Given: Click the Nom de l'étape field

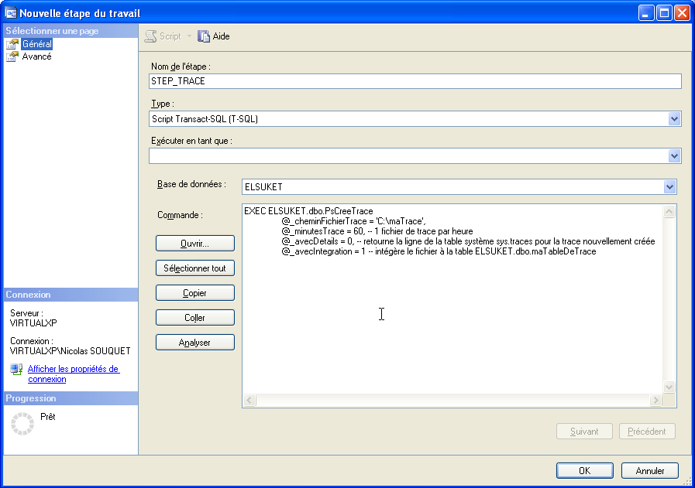Looking at the screenshot, I should 415,81.
